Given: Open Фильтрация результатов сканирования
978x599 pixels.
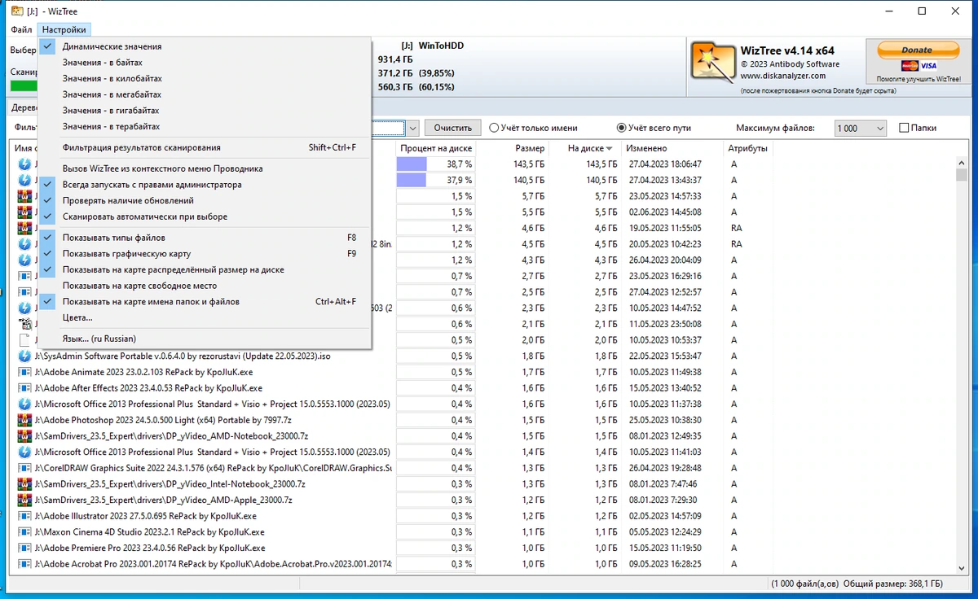Looking at the screenshot, I should [x=205, y=147].
